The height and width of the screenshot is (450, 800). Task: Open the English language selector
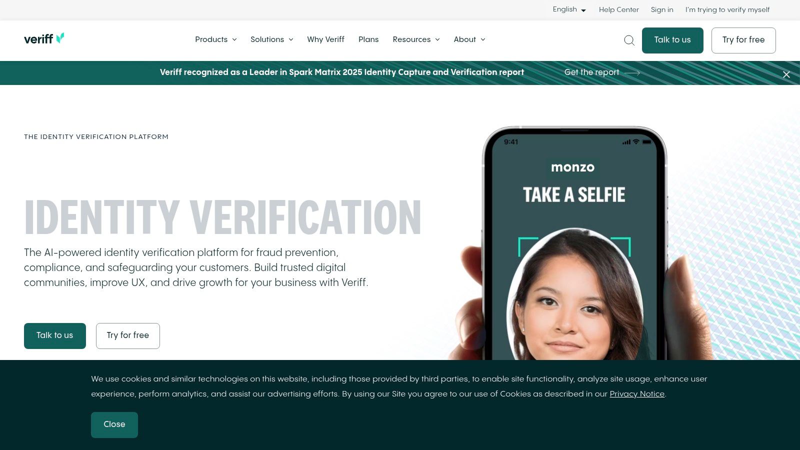pyautogui.click(x=568, y=9)
